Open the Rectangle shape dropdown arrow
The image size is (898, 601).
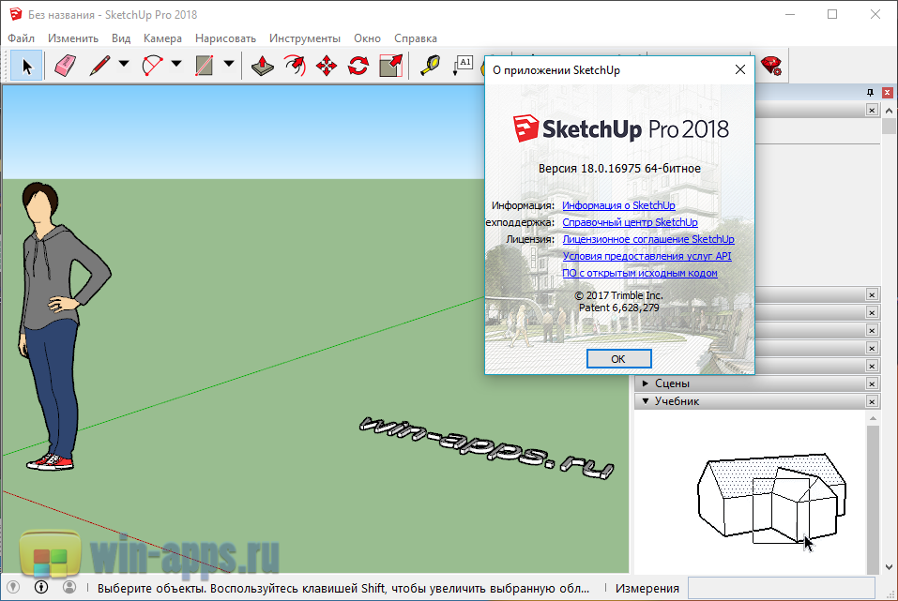tap(228, 66)
